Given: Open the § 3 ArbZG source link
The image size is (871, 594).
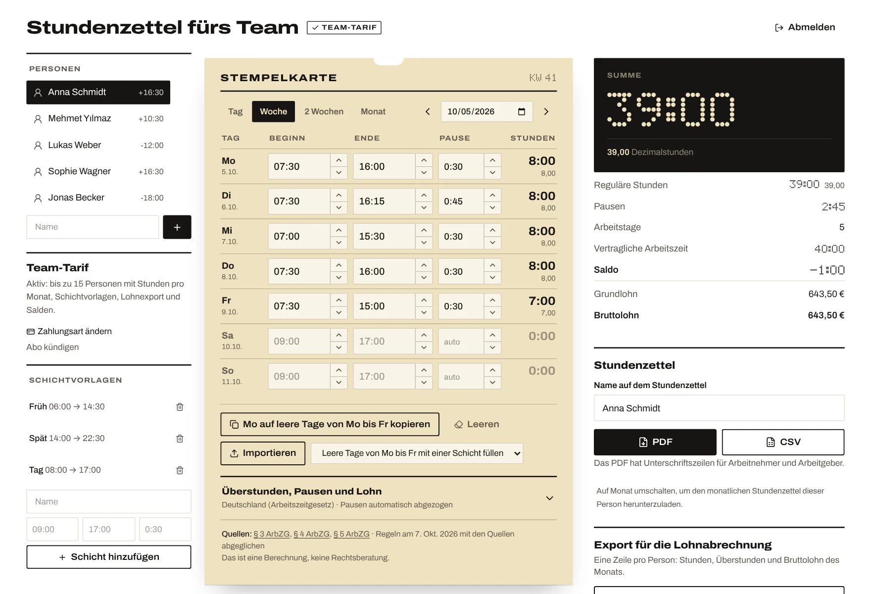Looking at the screenshot, I should [272, 534].
